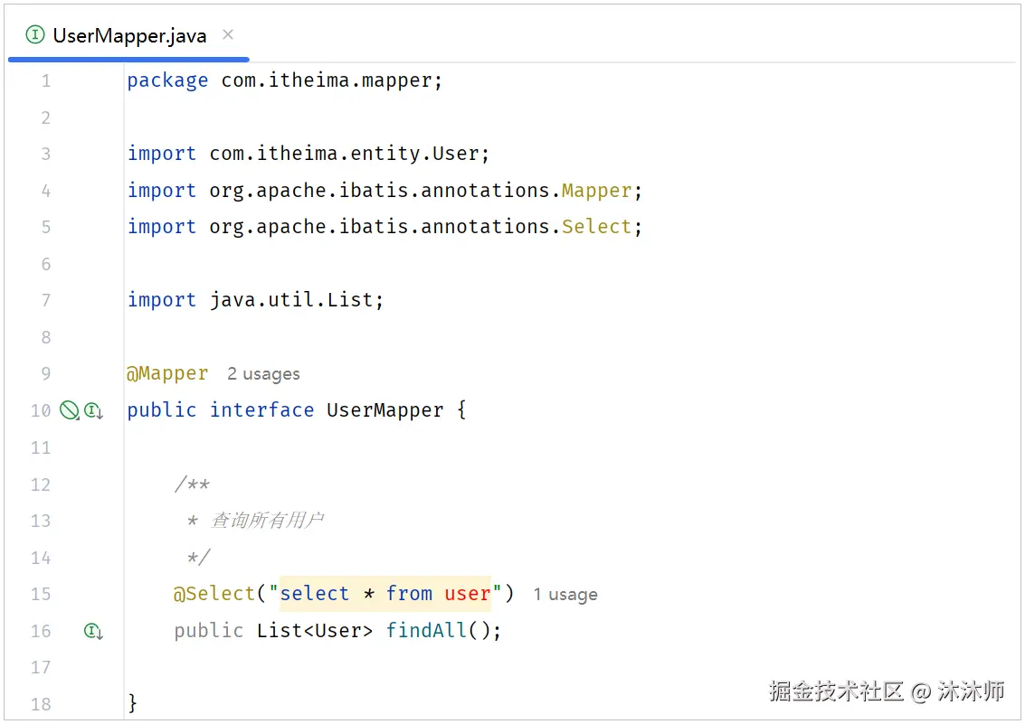This screenshot has height=724, width=1025.
Task: Click 'com.itheima.entity.User' import text
Action: pyautogui.click(x=345, y=154)
